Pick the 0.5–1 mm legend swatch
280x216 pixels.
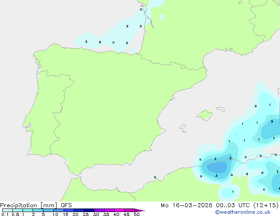18,210
